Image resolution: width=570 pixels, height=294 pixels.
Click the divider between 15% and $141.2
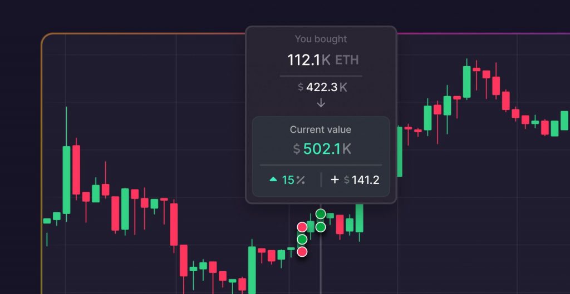click(321, 180)
